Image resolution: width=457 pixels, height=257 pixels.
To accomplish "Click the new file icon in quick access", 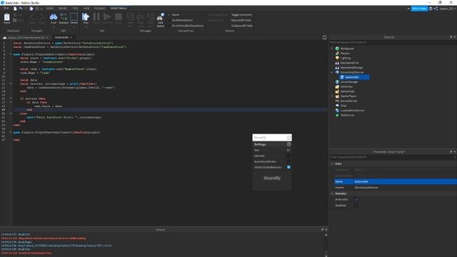I will click(15, 9).
